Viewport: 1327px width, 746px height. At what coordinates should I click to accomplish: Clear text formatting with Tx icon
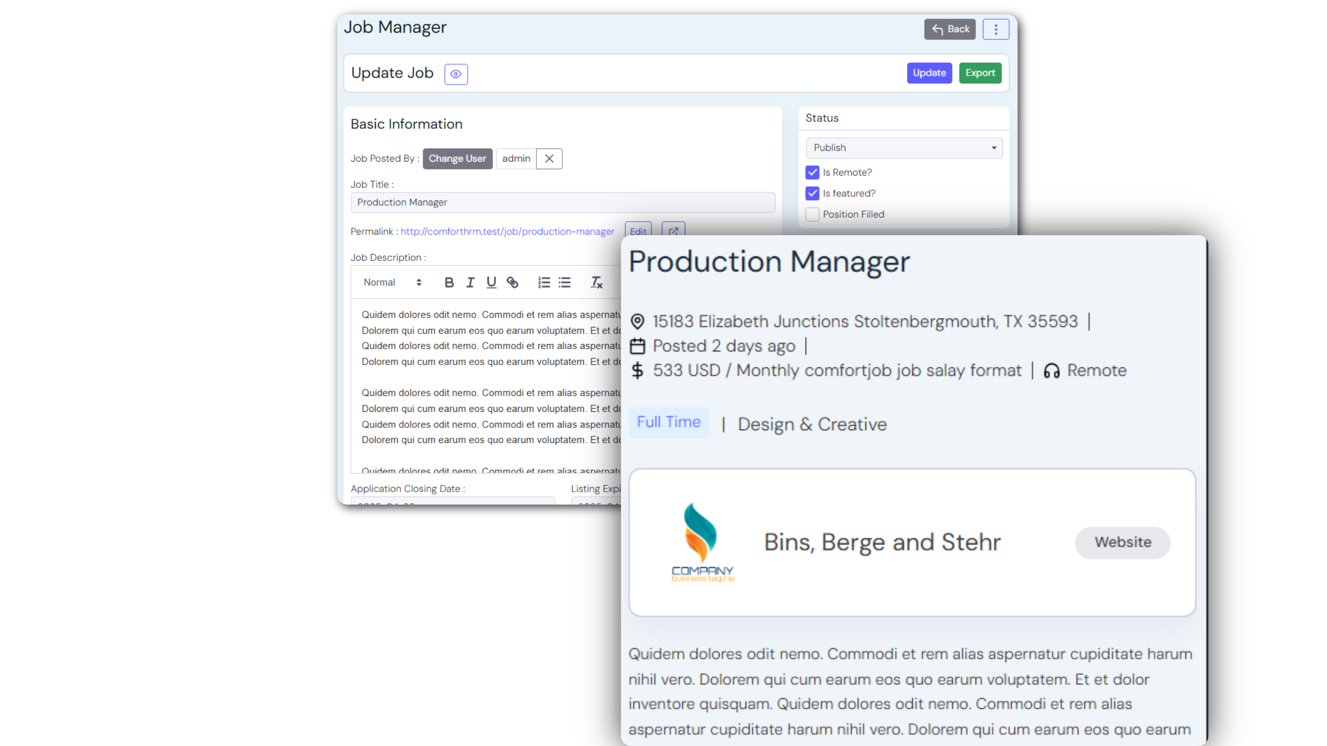click(x=596, y=282)
